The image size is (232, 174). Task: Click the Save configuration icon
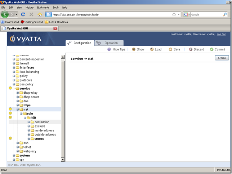pyautogui.click(x=170, y=49)
